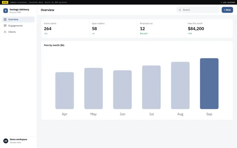The width and height of the screenshot is (237, 148).
Task: Click the Jun bar in fees chart
Action: (x=122, y=90)
